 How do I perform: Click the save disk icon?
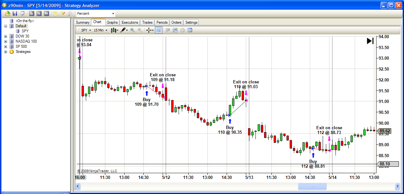click(15, 13)
